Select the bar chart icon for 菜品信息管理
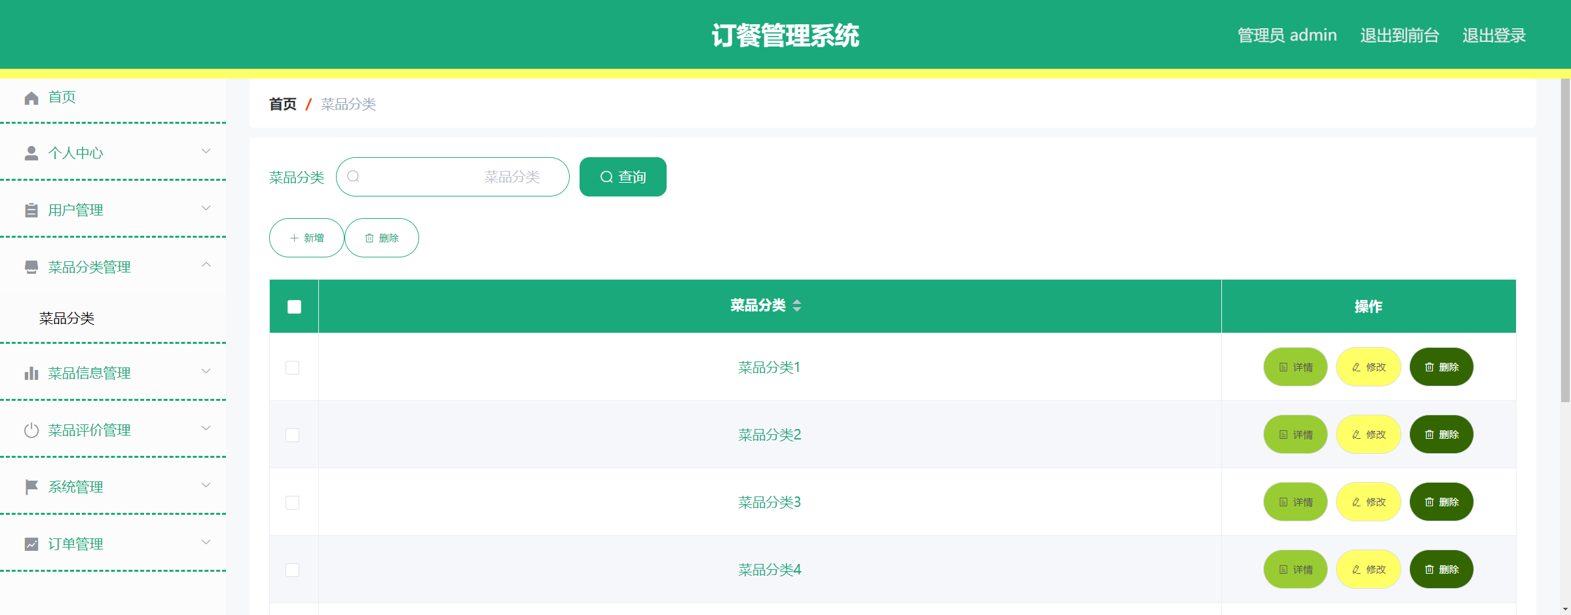 coord(30,372)
